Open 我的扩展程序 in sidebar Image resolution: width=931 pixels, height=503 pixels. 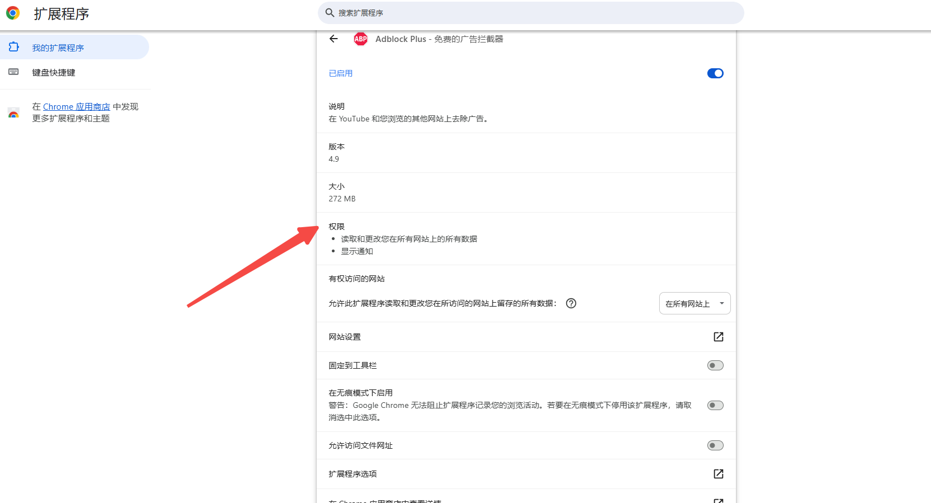(75, 48)
